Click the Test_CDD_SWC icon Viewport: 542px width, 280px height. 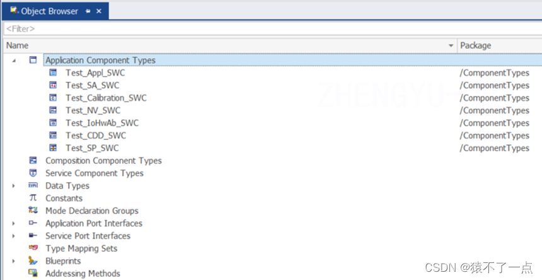[53, 135]
